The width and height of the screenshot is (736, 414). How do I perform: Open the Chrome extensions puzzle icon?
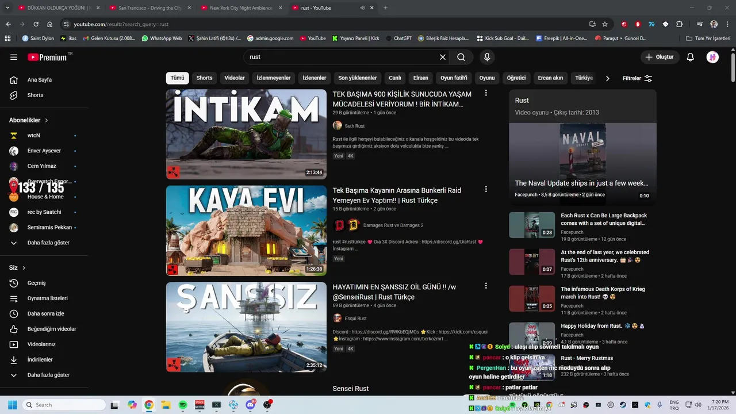(x=679, y=24)
